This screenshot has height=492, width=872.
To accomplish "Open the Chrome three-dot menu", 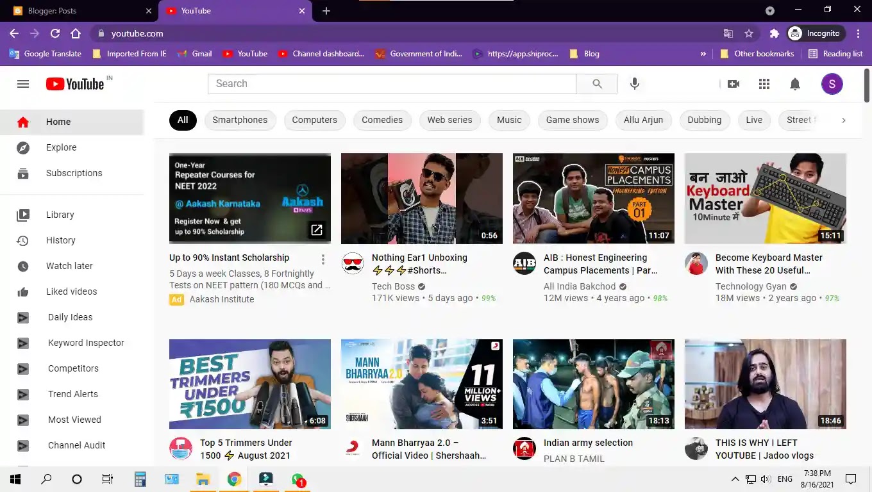I will 858,33.
